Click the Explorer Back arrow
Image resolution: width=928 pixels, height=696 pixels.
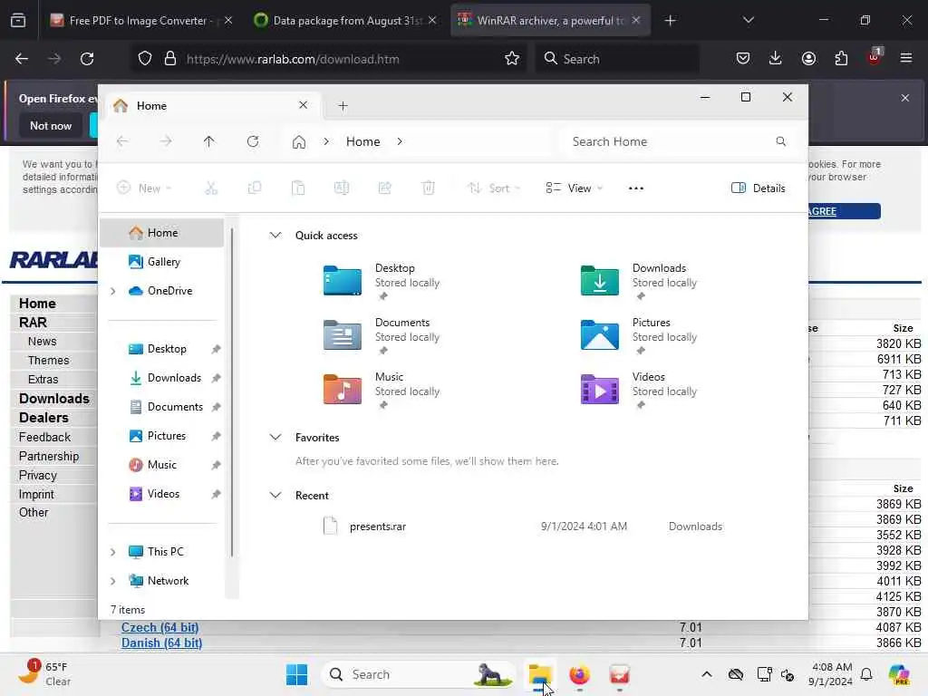tap(122, 141)
